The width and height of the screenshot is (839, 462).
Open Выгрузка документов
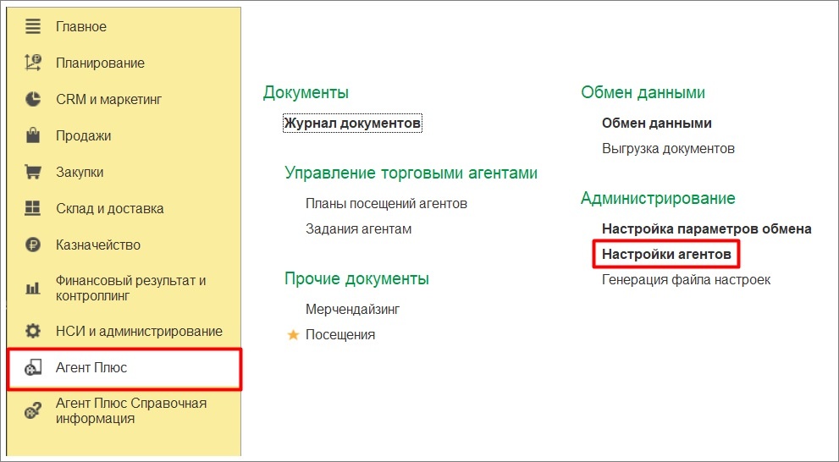click(x=668, y=148)
